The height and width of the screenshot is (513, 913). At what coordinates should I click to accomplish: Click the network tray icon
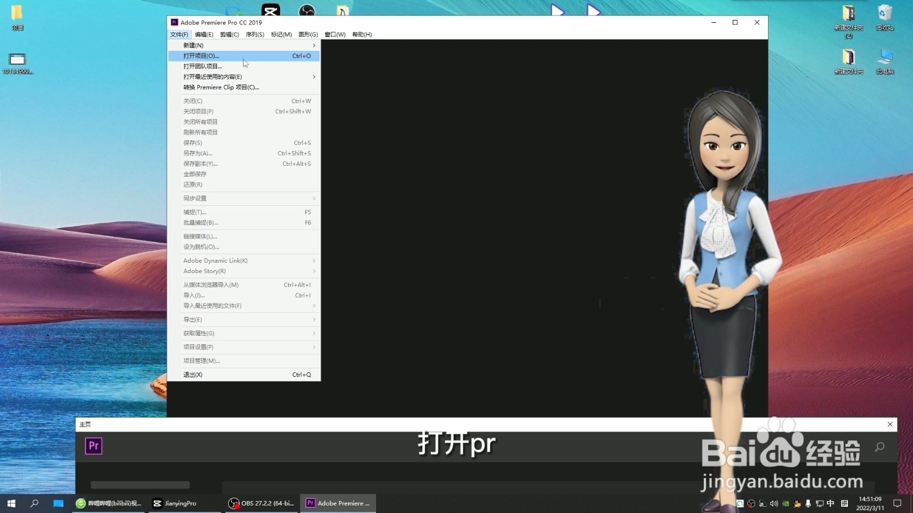[819, 503]
